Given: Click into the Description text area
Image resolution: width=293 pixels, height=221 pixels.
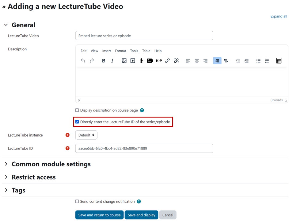Looking at the screenshot, I should (182, 82).
